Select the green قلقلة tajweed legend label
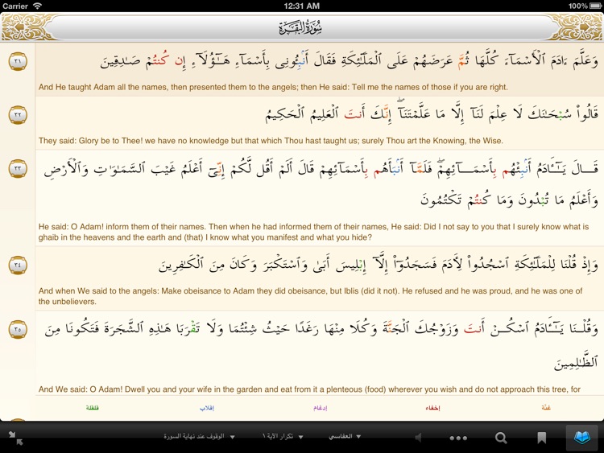This screenshot has height=453, width=604. tap(93, 408)
